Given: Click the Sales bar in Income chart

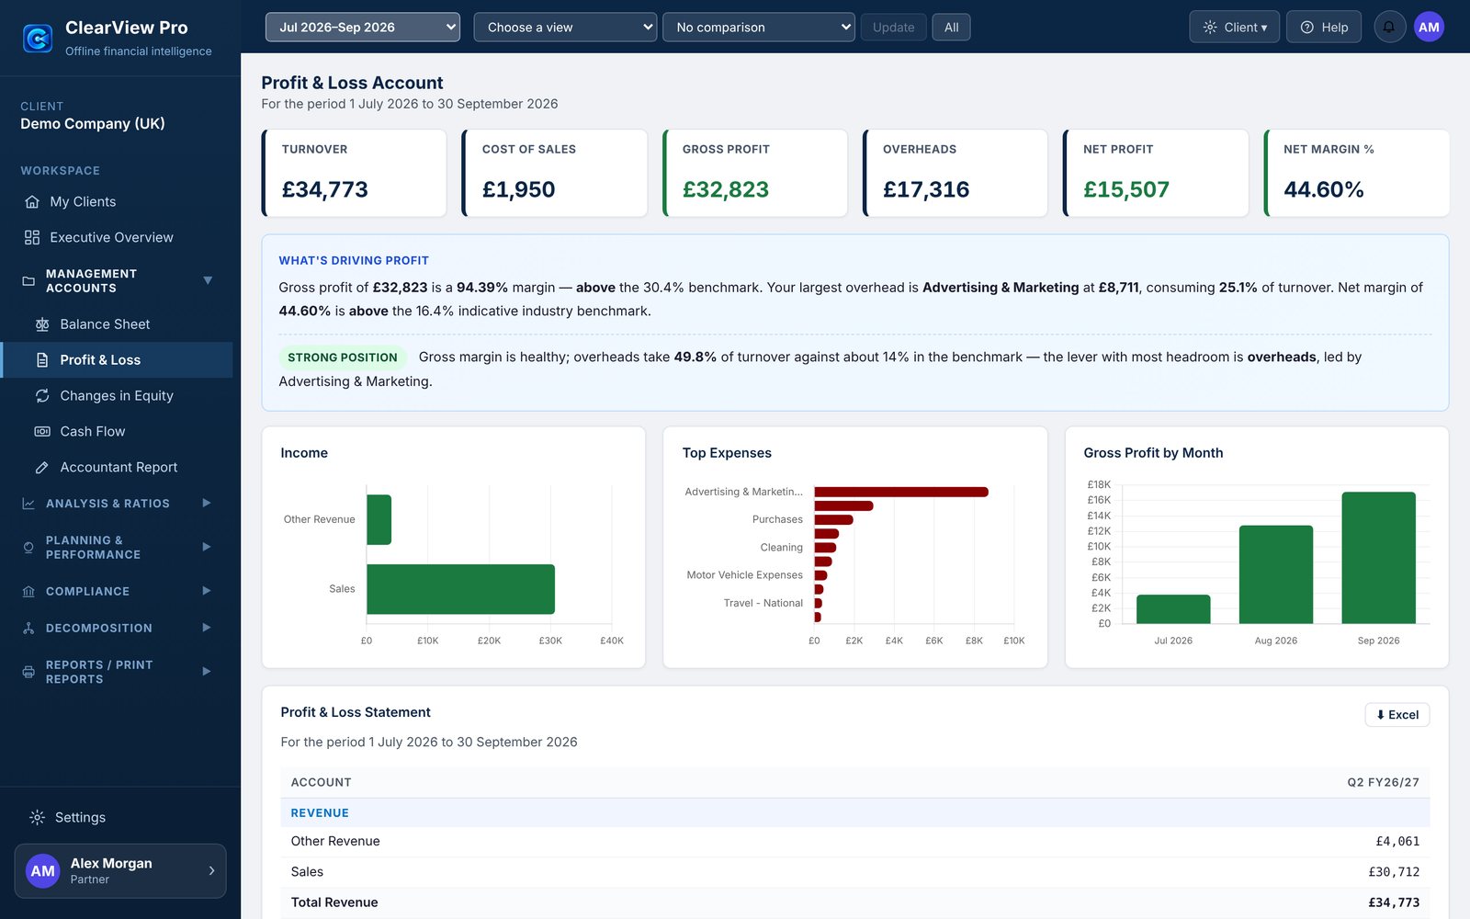Looking at the screenshot, I should click(x=460, y=589).
